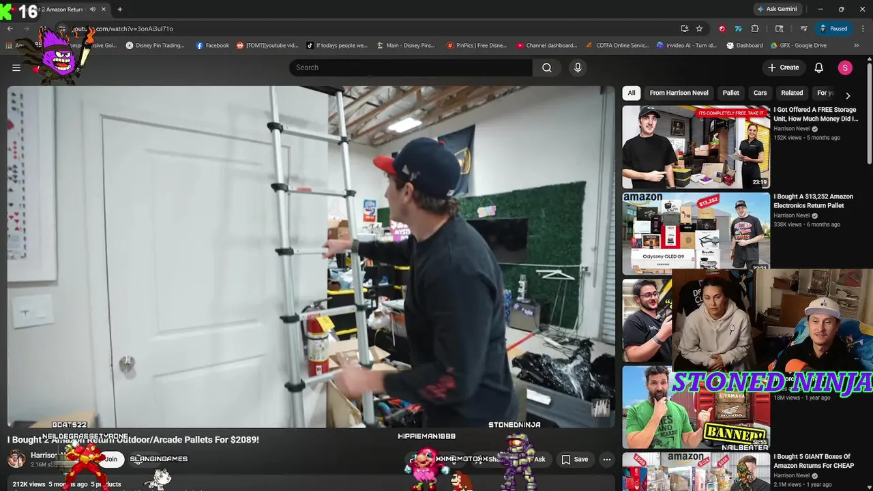Mute the tab via its speaker icon
The height and width of the screenshot is (491, 873).
(x=93, y=9)
